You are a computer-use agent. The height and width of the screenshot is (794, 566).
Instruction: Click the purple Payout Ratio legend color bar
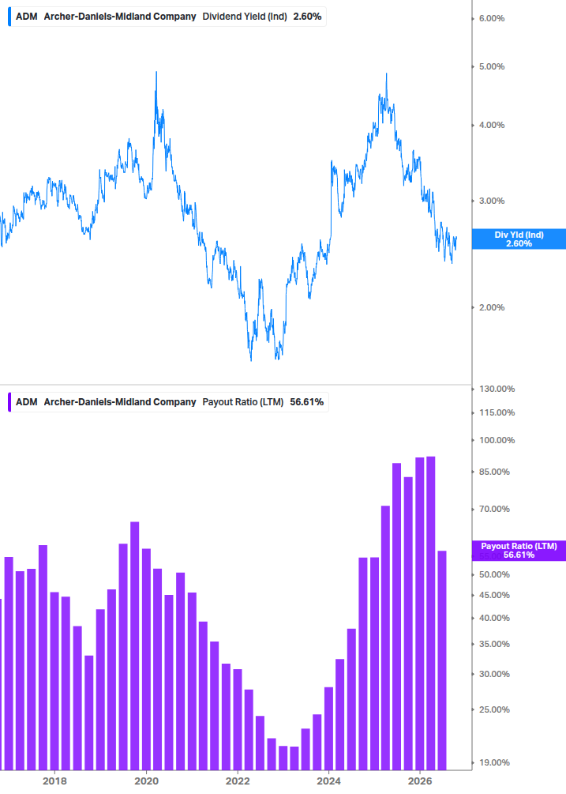point(9,402)
